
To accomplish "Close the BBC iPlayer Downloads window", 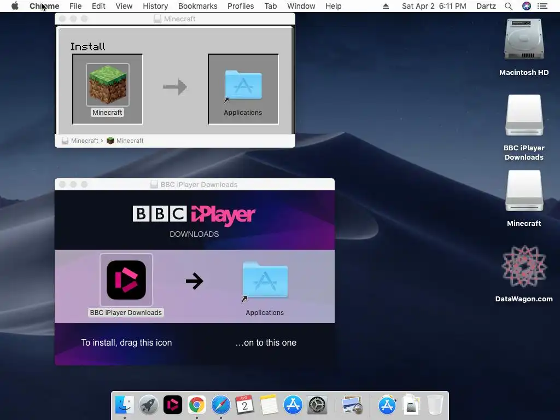I will click(62, 184).
